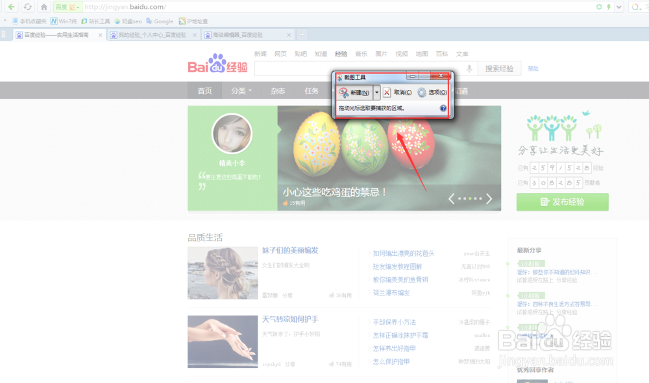Refresh the page with the reload icon
The height and width of the screenshot is (383, 649).
pos(27,7)
